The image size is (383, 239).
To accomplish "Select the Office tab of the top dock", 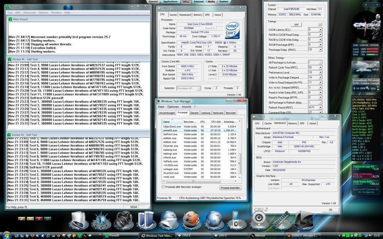I will tap(186, 2).
